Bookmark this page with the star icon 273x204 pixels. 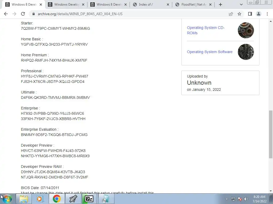pyautogui.click(x=239, y=14)
